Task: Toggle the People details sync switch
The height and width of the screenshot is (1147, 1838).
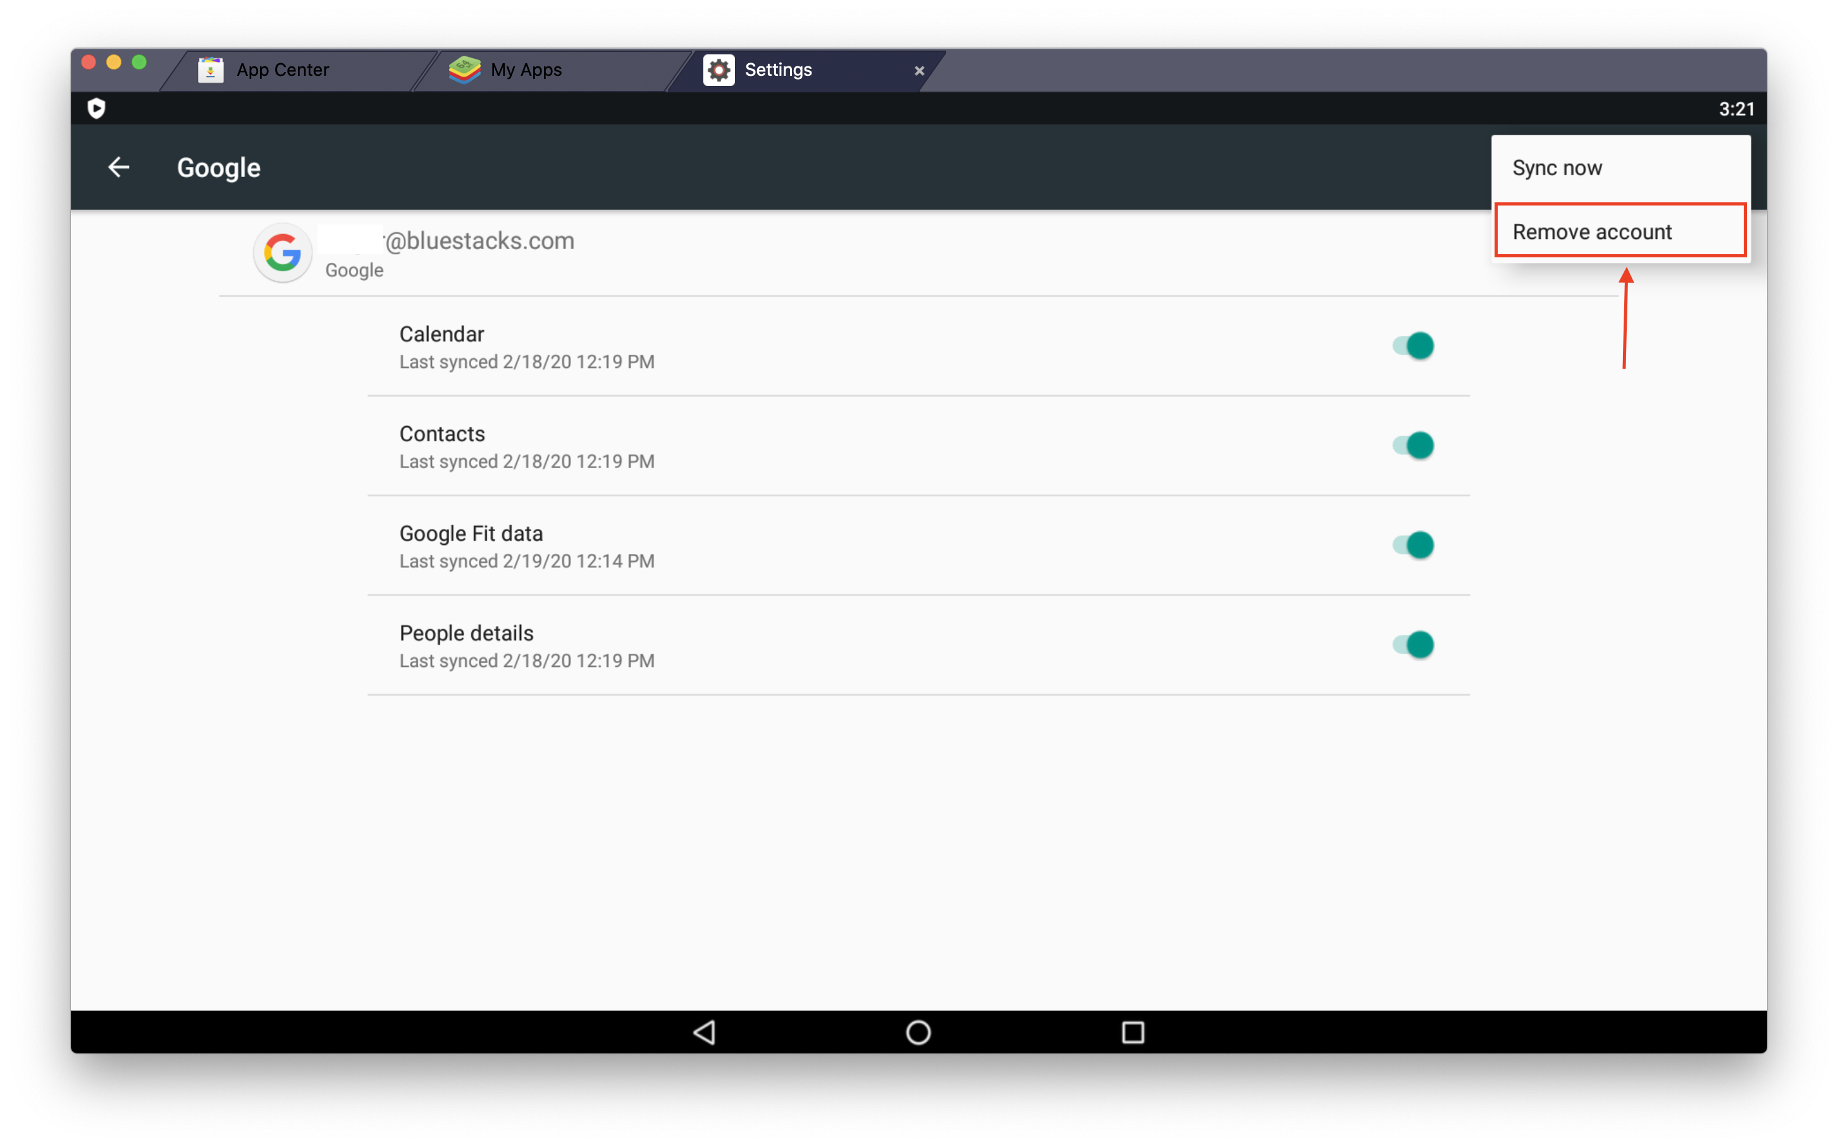Action: click(1412, 644)
